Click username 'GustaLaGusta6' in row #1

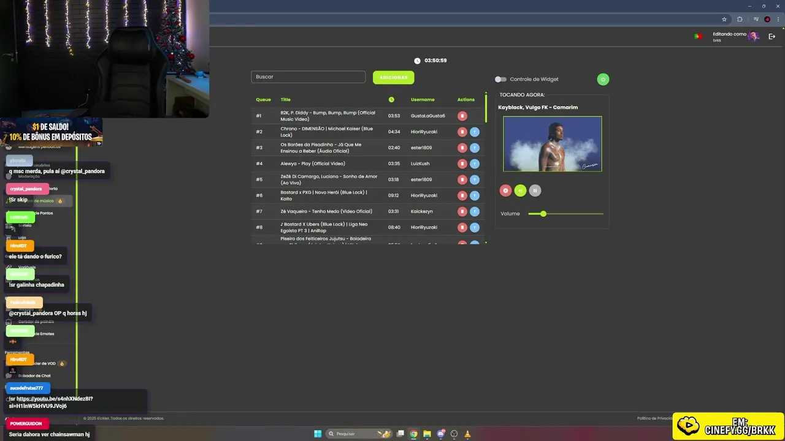428,116
